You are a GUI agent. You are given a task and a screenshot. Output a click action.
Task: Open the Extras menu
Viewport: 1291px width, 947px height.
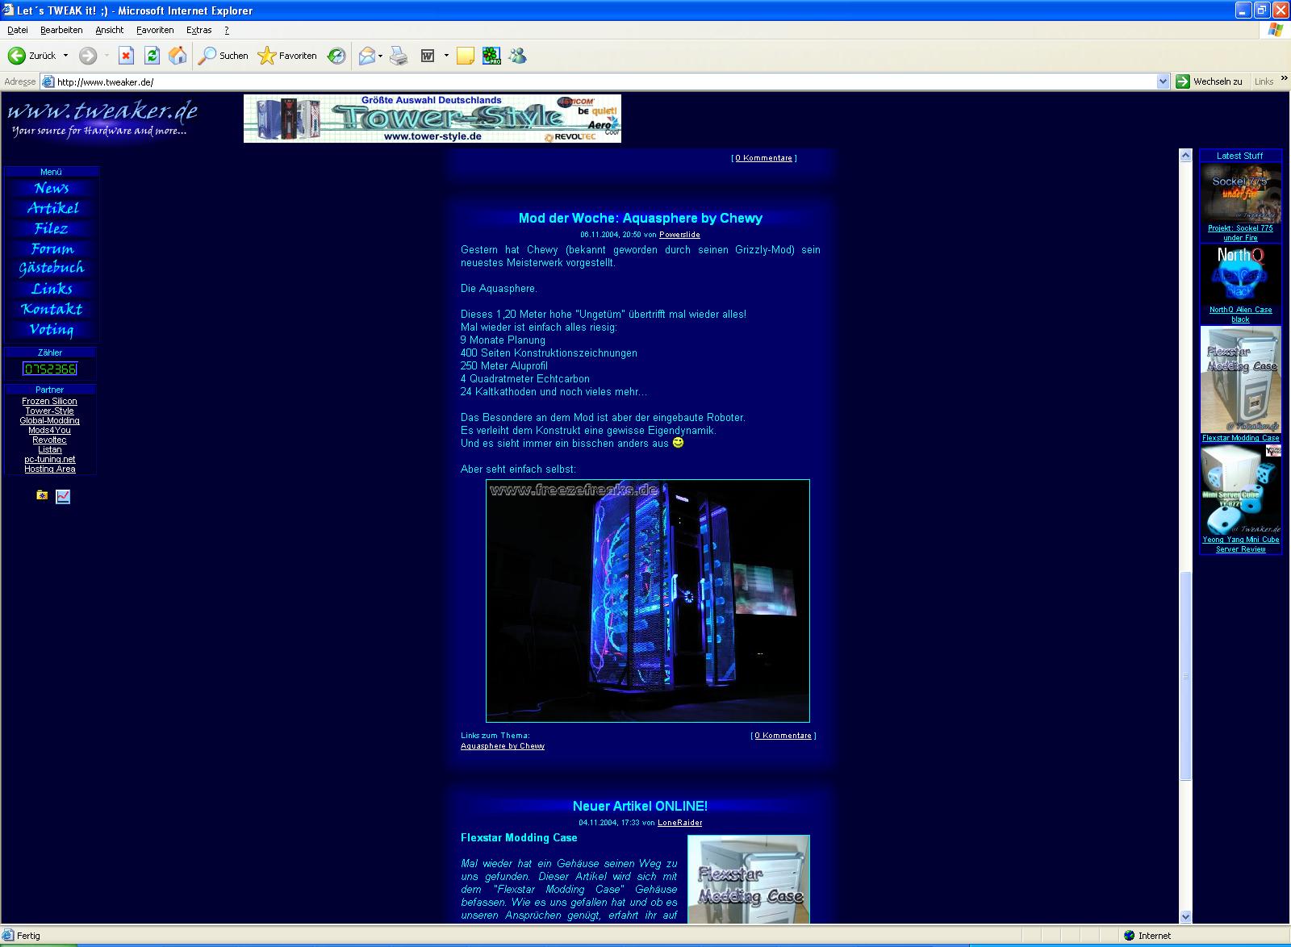[198, 30]
